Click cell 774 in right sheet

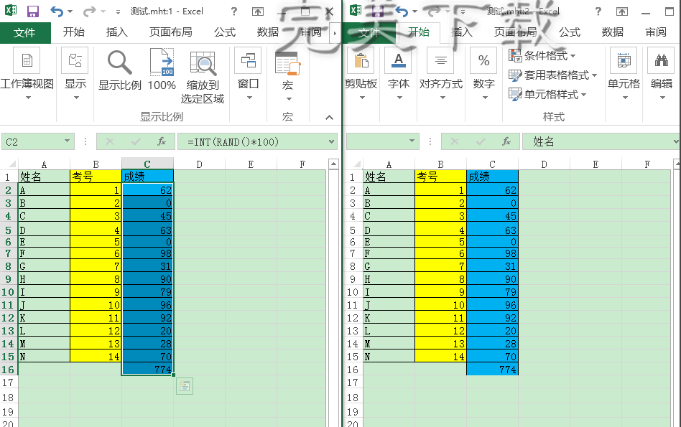493,370
